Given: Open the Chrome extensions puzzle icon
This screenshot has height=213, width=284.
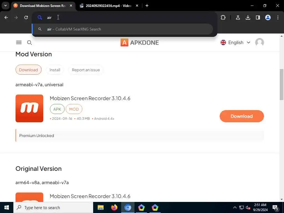Looking at the screenshot, I should [x=223, y=17].
